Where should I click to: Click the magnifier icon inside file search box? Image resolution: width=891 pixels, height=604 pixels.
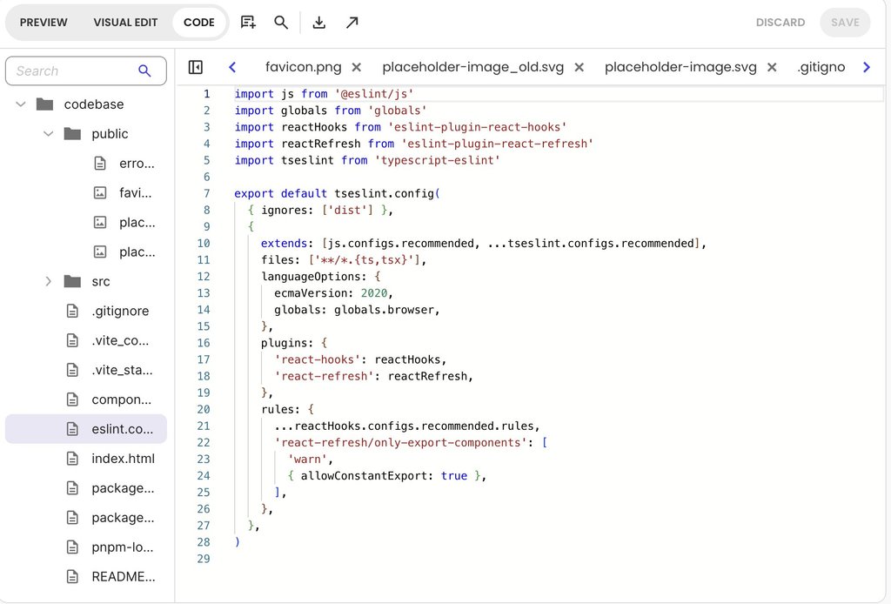pyautogui.click(x=145, y=71)
